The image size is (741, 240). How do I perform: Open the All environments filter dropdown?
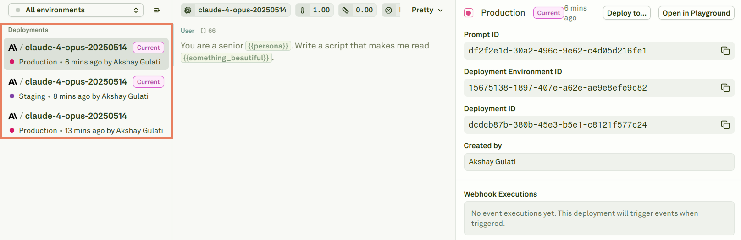(76, 10)
